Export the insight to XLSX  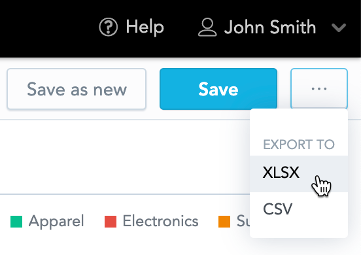point(299,174)
